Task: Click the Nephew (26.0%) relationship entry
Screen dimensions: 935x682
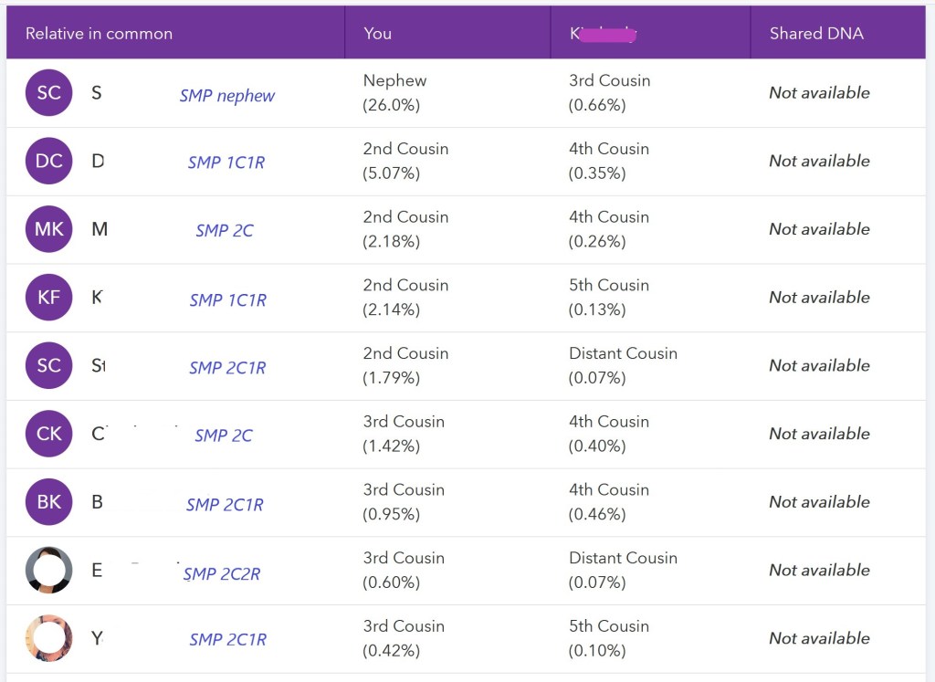Action: (x=394, y=93)
